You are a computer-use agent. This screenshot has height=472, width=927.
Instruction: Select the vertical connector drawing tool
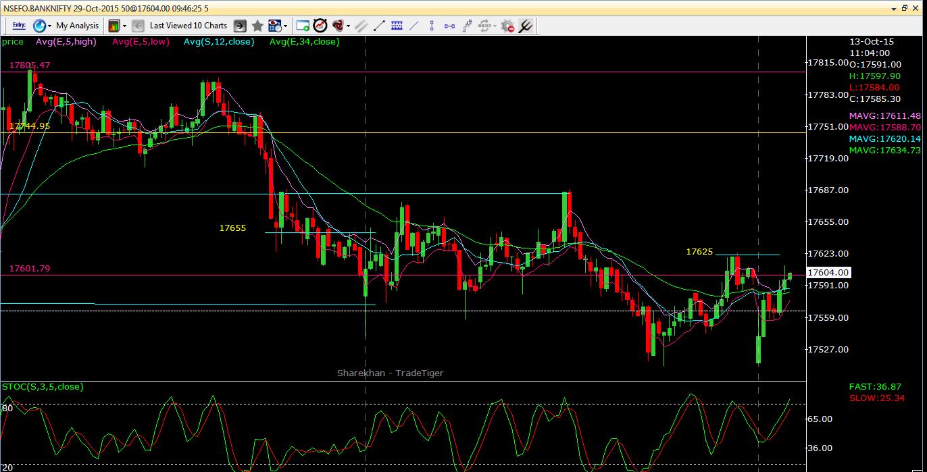tap(432, 27)
